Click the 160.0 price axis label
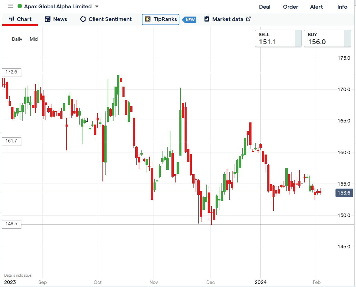 pos(344,152)
